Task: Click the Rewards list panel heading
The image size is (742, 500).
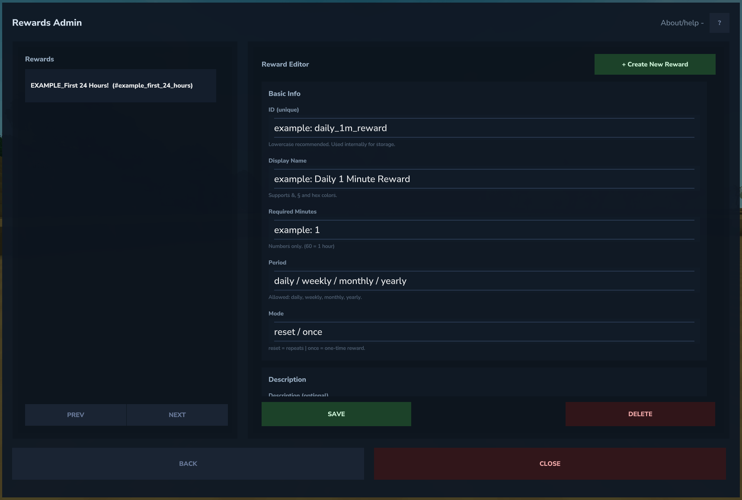Action: point(39,59)
